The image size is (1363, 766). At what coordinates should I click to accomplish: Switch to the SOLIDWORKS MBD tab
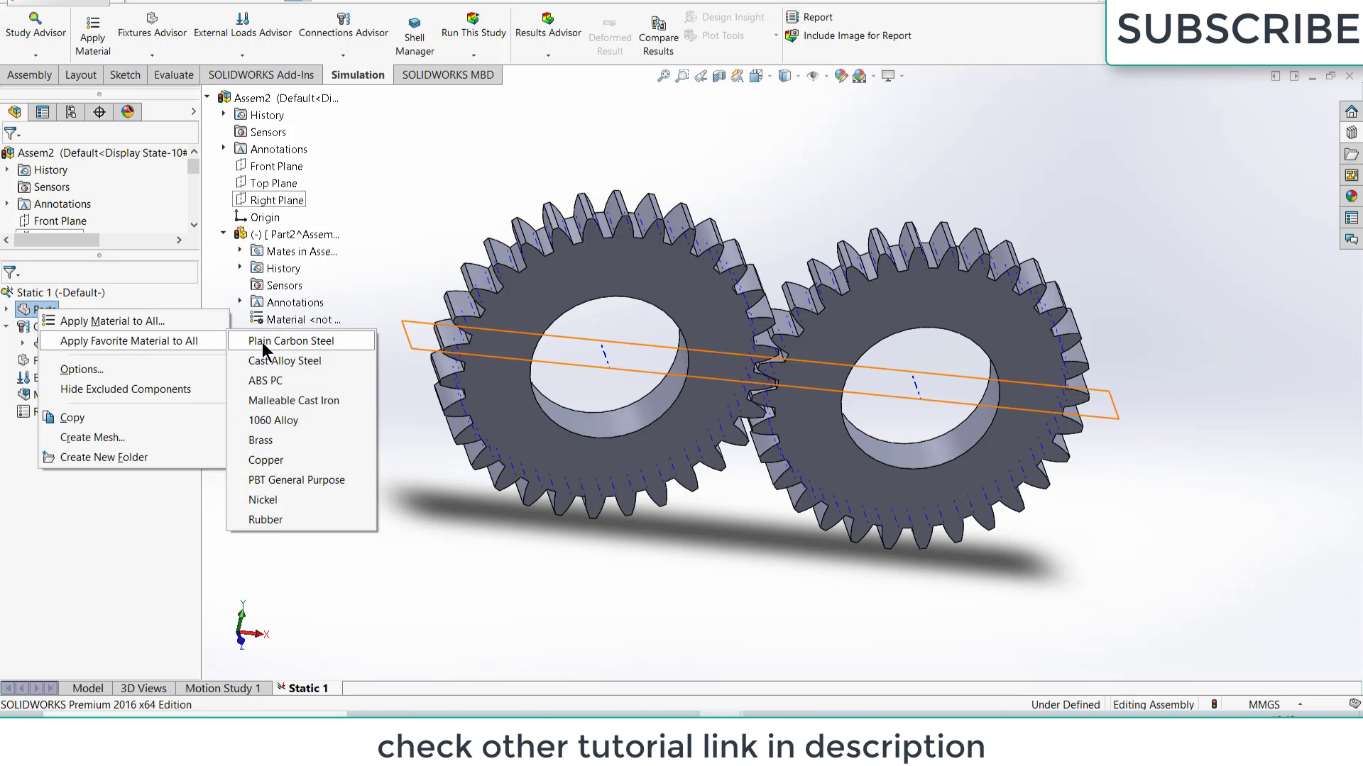447,74
